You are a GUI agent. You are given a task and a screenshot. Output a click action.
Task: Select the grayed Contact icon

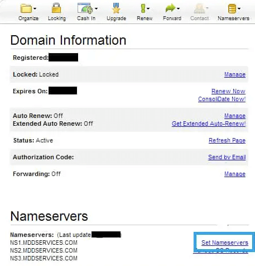[x=199, y=8]
